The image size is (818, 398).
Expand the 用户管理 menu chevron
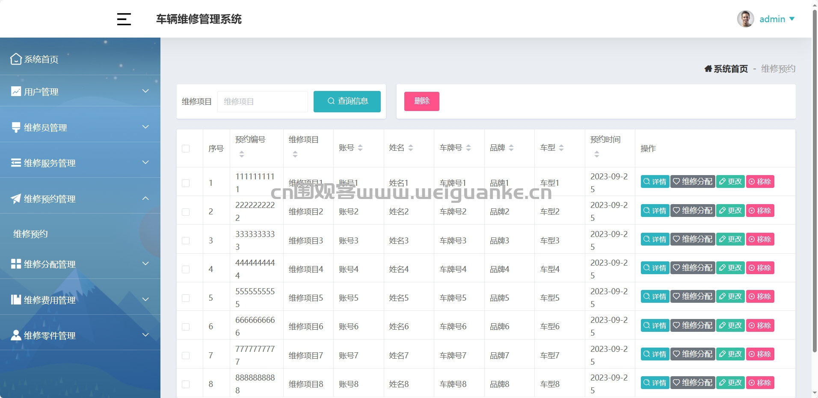[145, 91]
